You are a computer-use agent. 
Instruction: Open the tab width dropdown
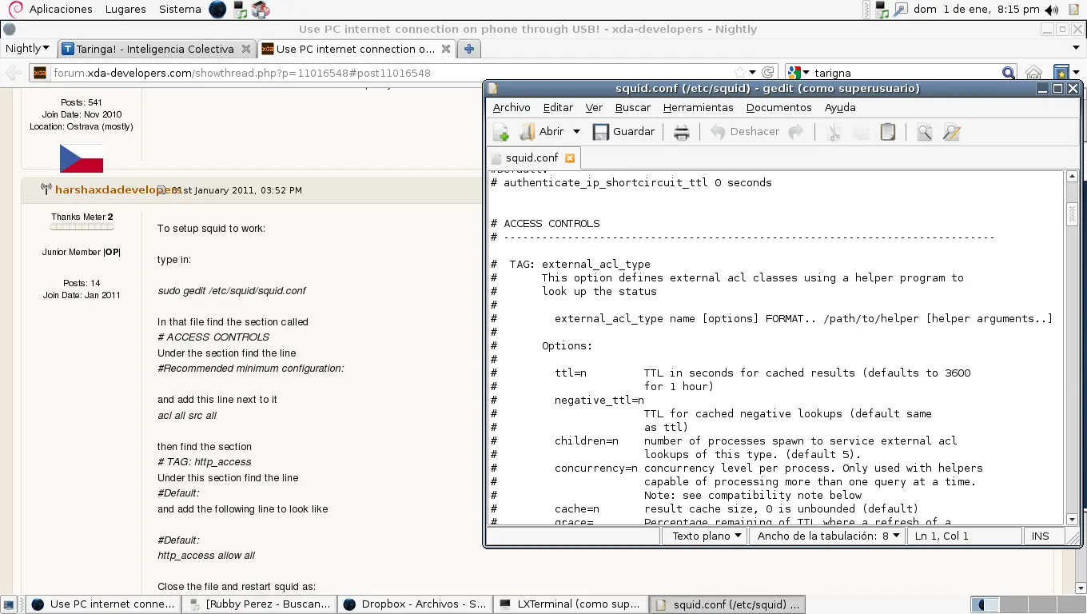point(828,536)
